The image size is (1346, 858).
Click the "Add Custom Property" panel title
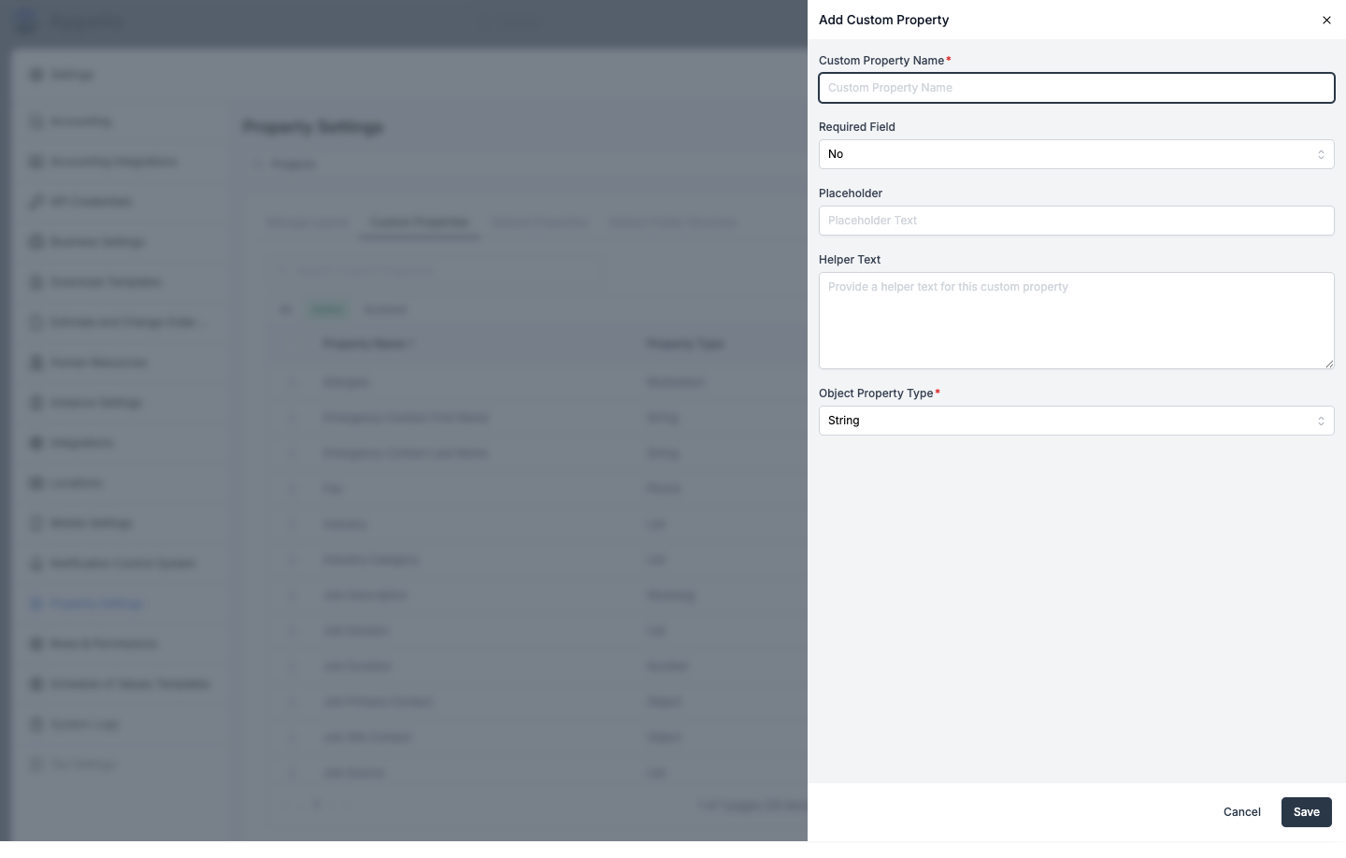[883, 20]
